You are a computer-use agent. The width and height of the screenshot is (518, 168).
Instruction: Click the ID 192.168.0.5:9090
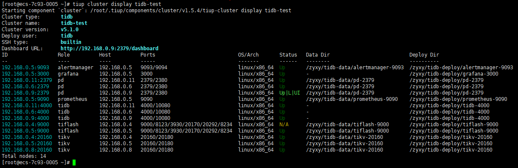pos(25,99)
